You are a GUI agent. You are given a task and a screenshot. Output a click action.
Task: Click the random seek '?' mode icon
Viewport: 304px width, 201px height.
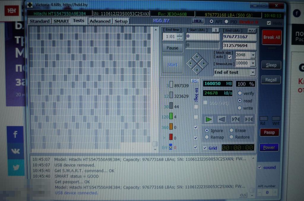(x=235, y=119)
